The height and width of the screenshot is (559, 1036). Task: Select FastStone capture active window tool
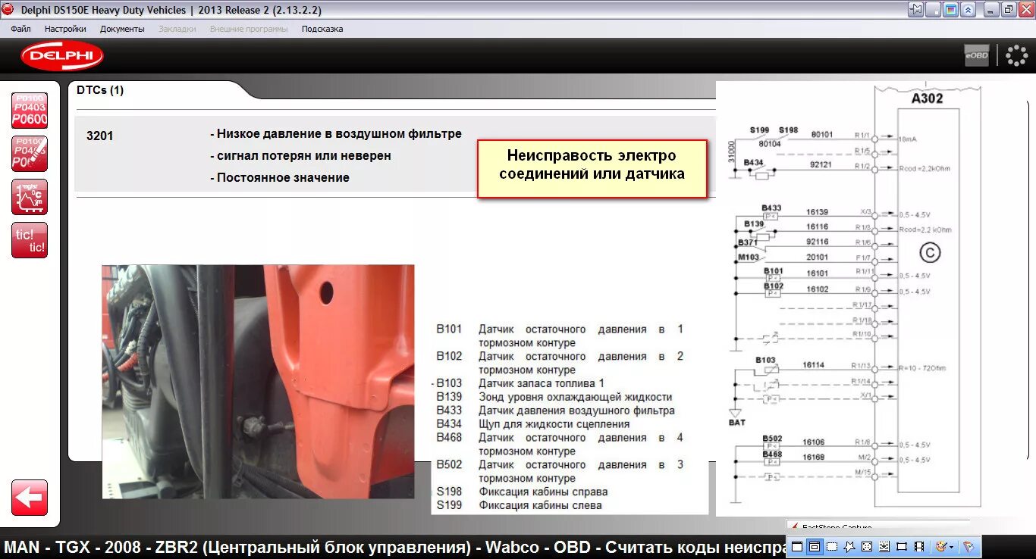797,546
